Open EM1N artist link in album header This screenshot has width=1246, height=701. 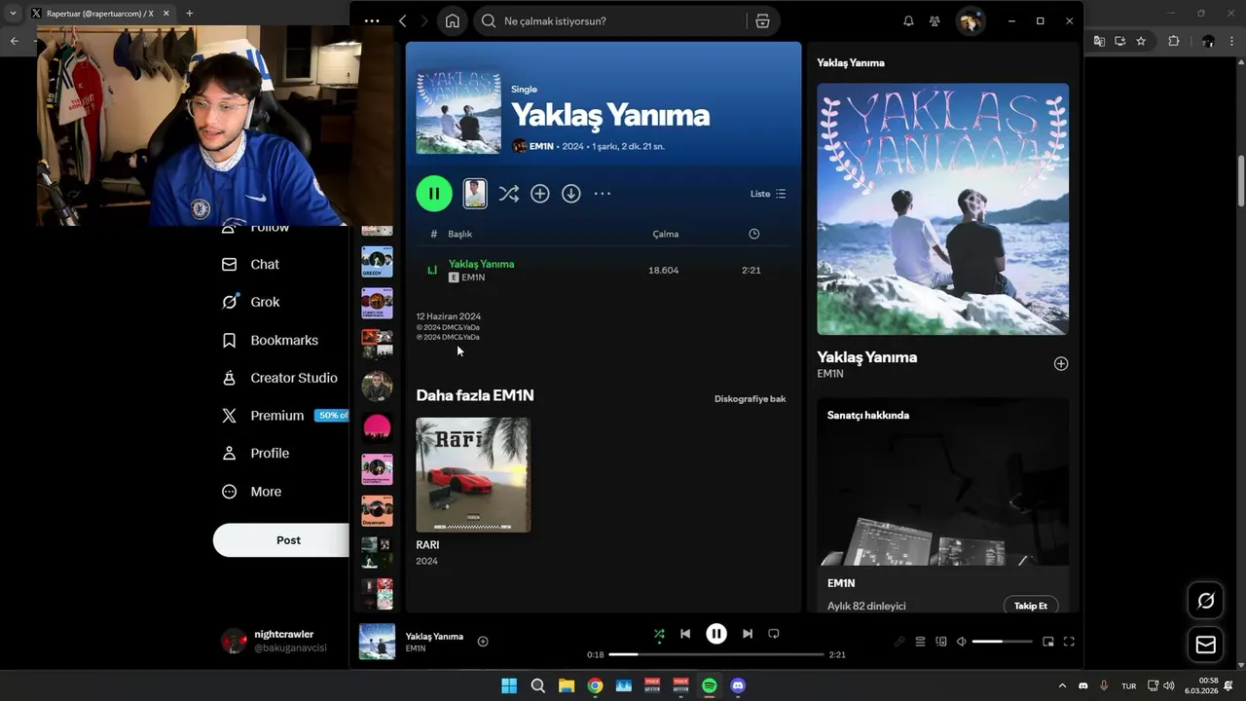point(541,146)
